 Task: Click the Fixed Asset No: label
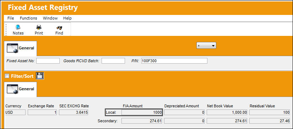point(21,61)
